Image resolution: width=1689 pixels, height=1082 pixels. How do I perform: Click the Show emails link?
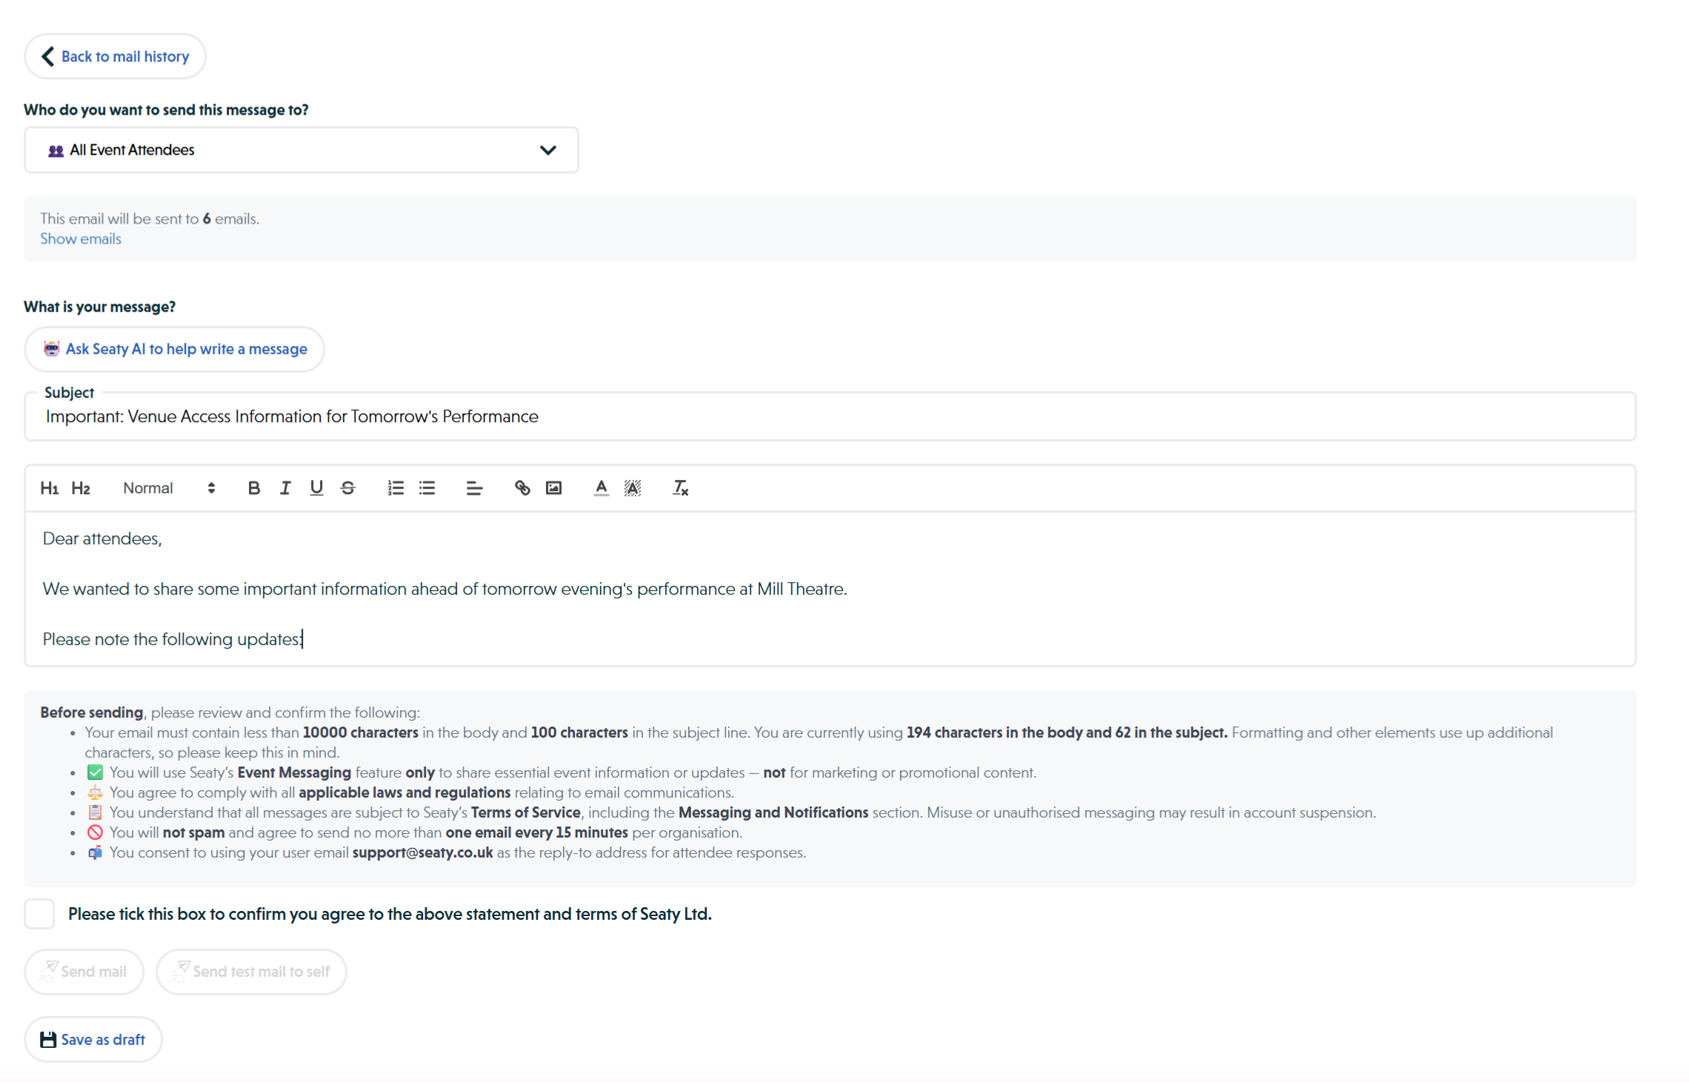[x=80, y=238]
